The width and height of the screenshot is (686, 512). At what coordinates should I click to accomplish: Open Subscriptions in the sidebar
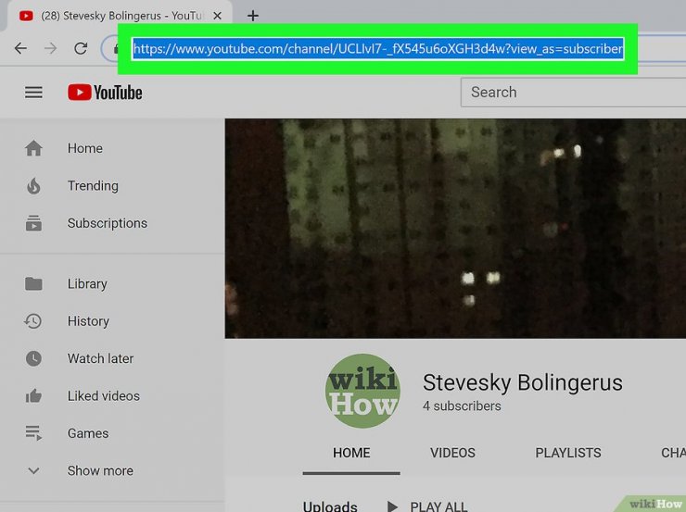108,223
